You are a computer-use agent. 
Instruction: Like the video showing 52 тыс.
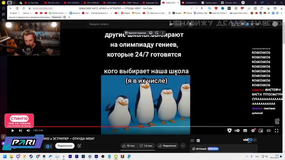pyautogui.click(x=129, y=146)
